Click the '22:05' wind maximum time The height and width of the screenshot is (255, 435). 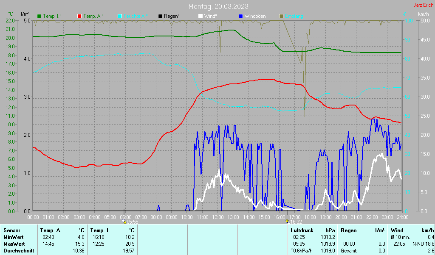pyautogui.click(x=399, y=244)
